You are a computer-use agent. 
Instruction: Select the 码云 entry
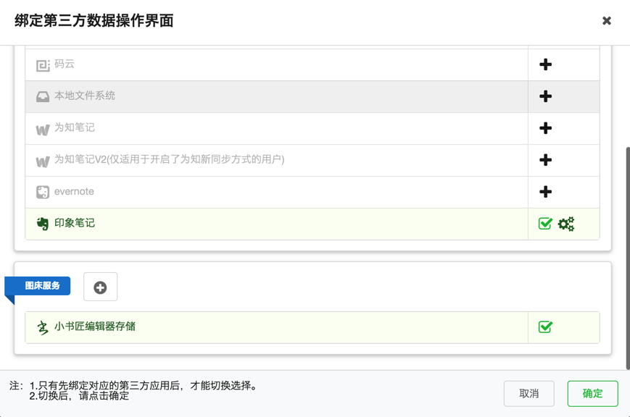coord(65,64)
